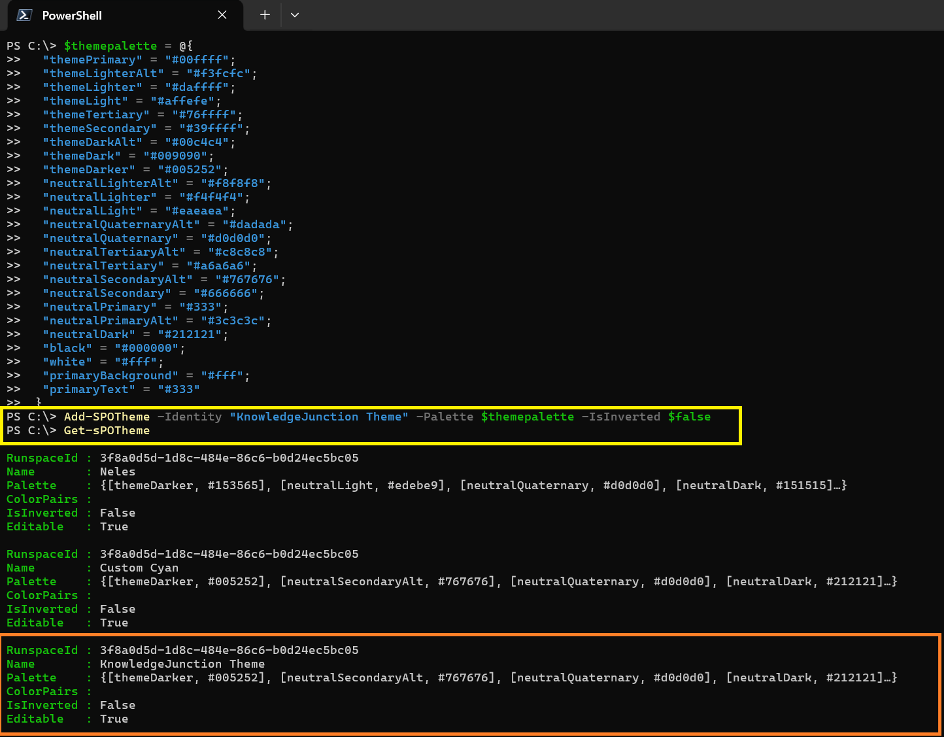Click the Custom Cyan theme name
The height and width of the screenshot is (737, 944).
coord(139,568)
